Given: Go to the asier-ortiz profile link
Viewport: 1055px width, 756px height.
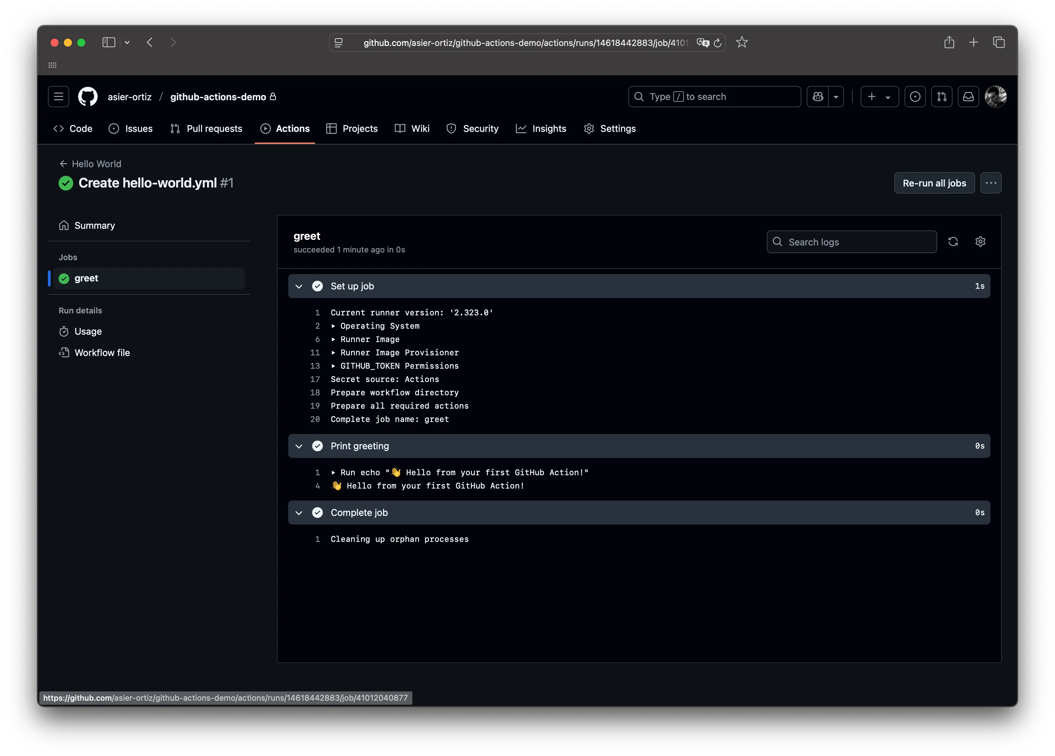Looking at the screenshot, I should pos(130,97).
